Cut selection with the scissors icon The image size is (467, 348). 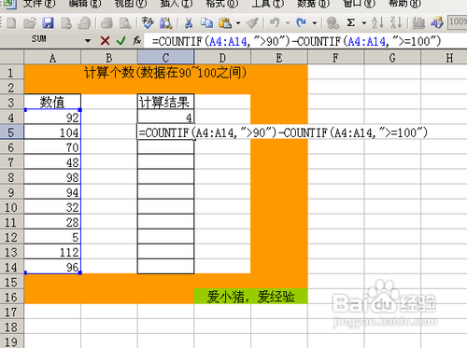click(x=189, y=23)
